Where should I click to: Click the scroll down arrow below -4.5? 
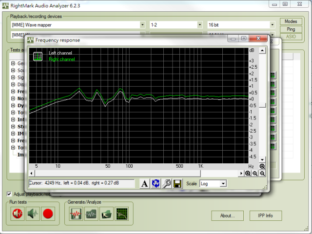point(262,160)
